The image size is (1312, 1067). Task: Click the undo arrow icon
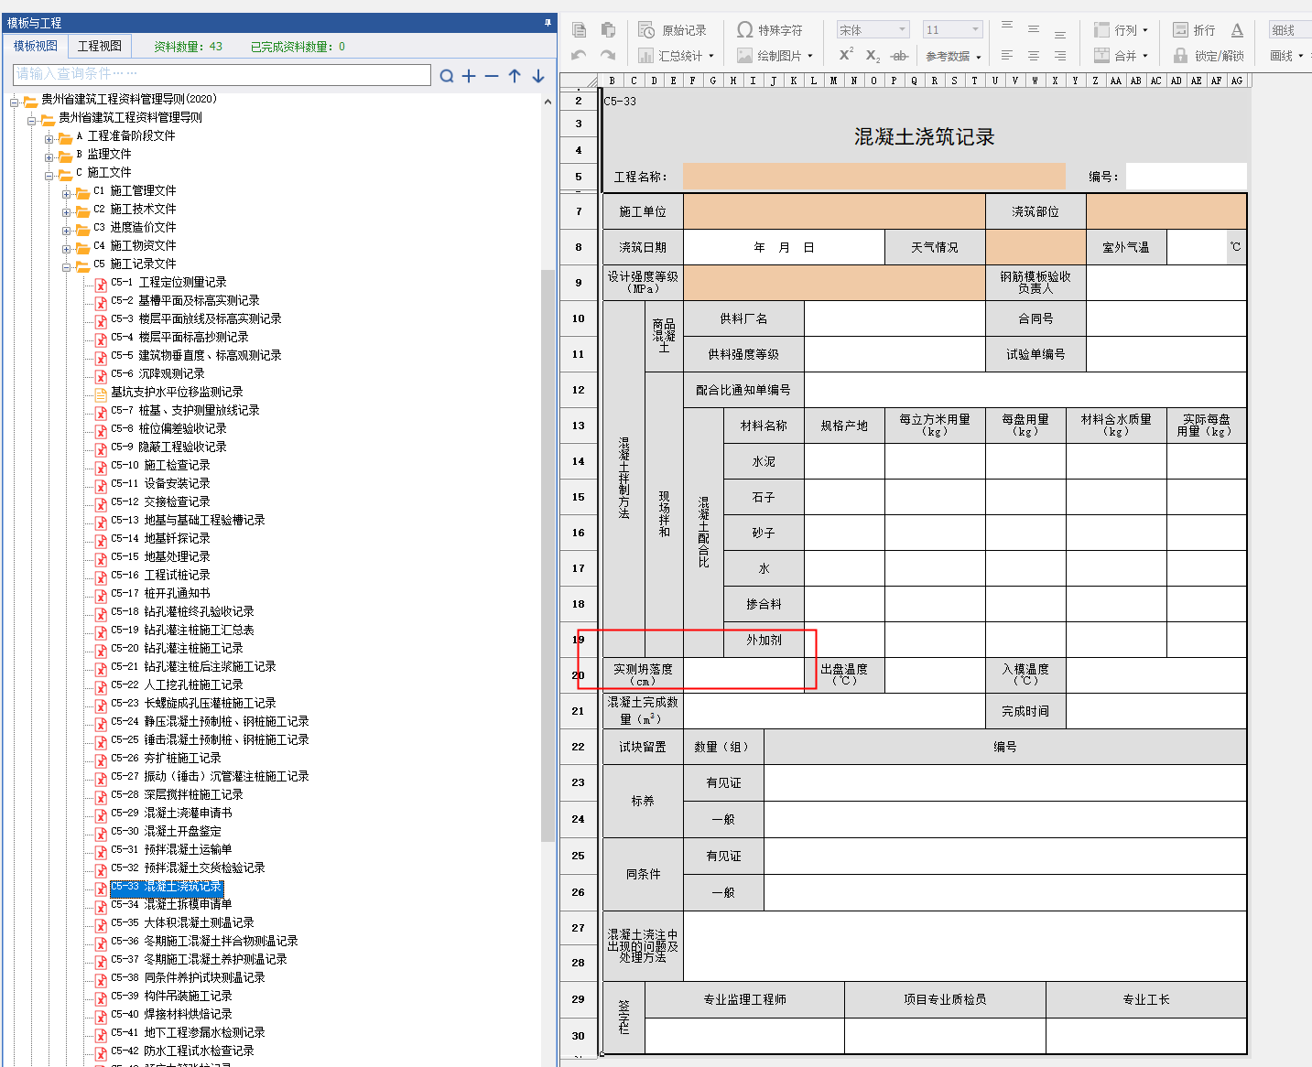pyautogui.click(x=579, y=56)
